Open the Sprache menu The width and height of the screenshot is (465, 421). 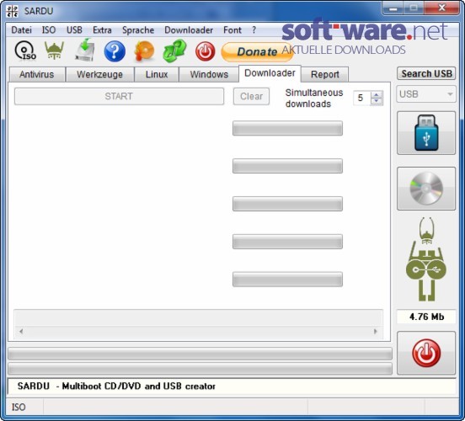coord(138,30)
